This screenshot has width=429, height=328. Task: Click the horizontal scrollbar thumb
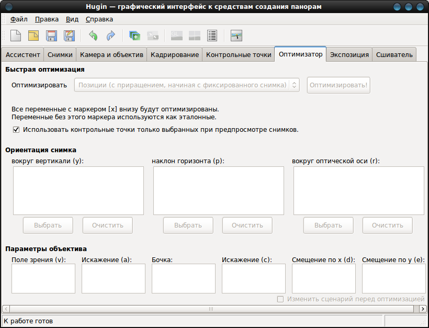click(x=211, y=309)
